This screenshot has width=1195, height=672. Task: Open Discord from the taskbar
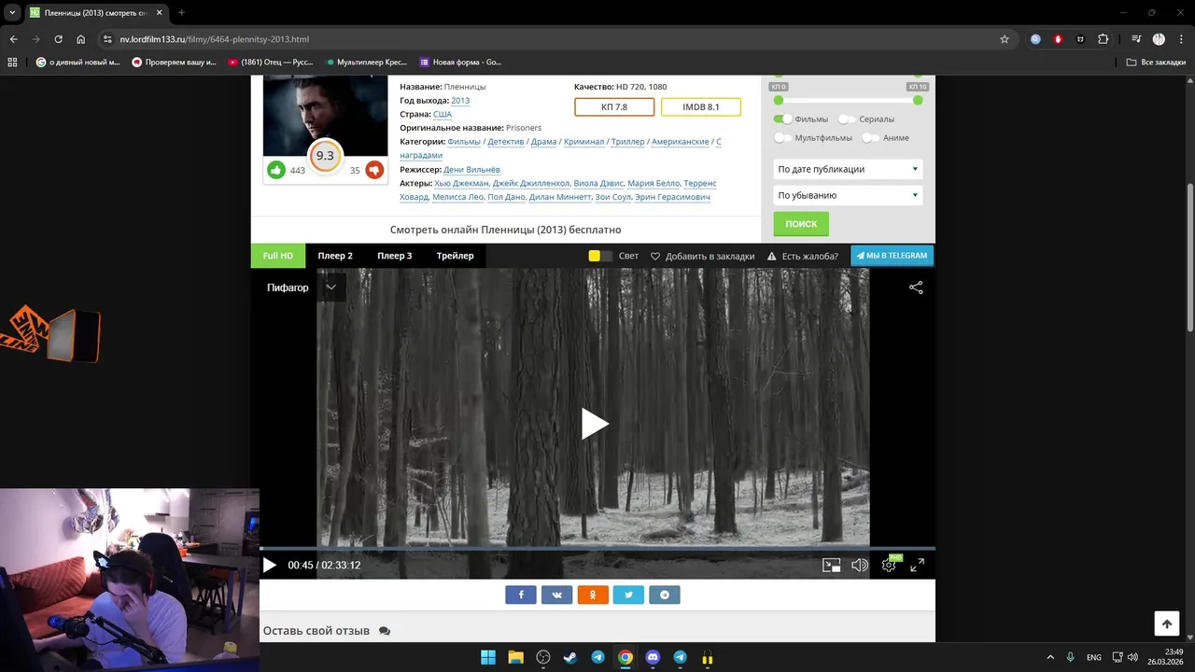coord(653,657)
